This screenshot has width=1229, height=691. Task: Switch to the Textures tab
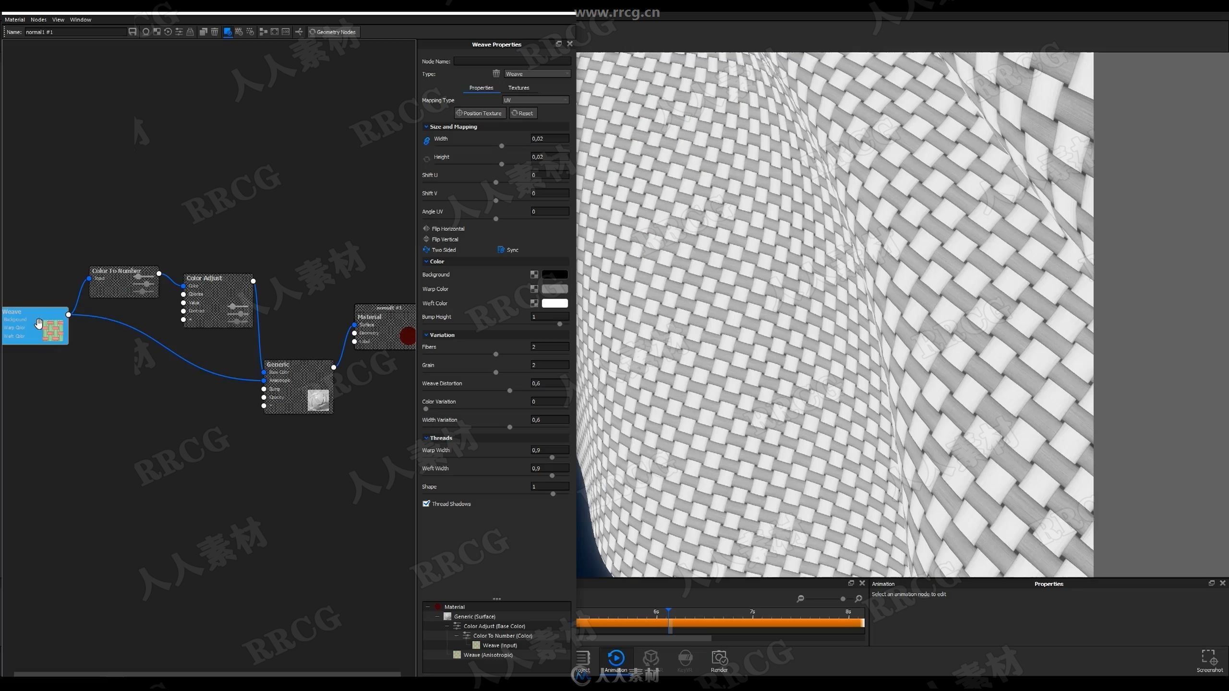pos(518,88)
